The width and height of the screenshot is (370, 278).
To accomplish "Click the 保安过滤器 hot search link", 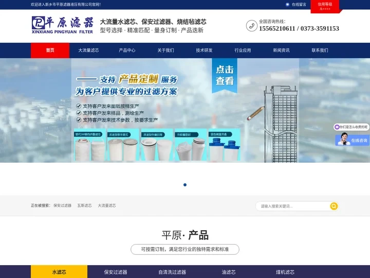I will pyautogui.click(x=62, y=205).
